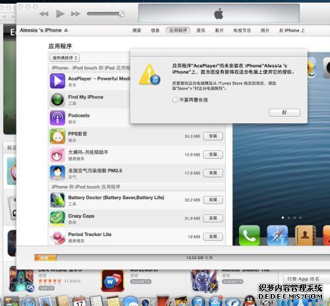Click the play button
Screen dimensions: 330x306
coord(60,14)
